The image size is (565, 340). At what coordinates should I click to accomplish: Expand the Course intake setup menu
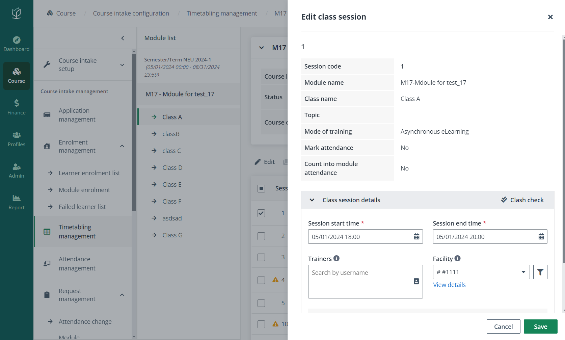tap(122, 65)
